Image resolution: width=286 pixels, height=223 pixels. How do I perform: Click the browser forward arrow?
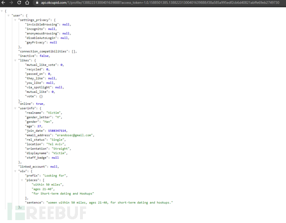11,2
